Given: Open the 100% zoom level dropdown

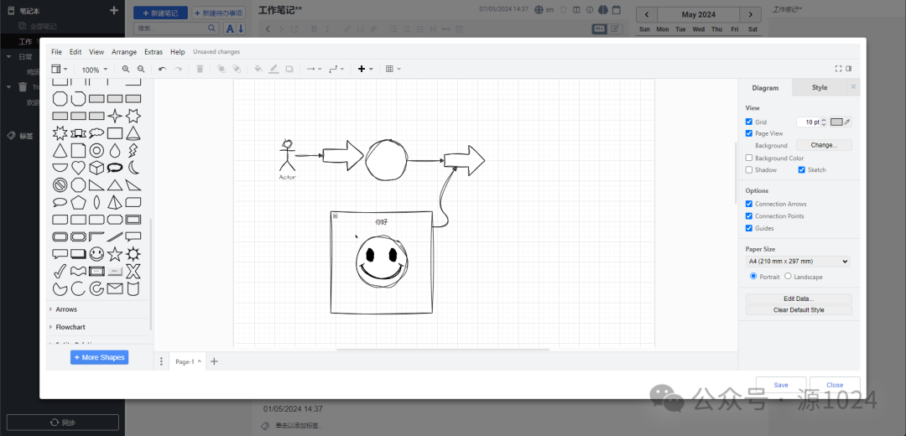Looking at the screenshot, I should (x=94, y=70).
